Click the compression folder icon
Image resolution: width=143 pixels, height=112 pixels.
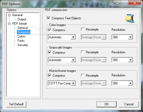[x=130, y=18]
